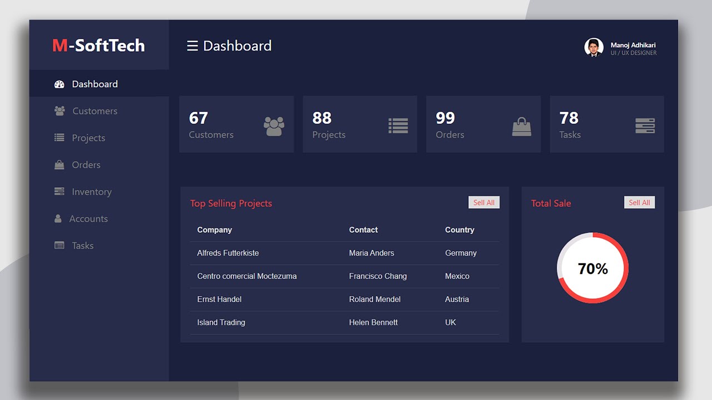
Task: Click the M-SoftTech logo
Action: tap(98, 46)
